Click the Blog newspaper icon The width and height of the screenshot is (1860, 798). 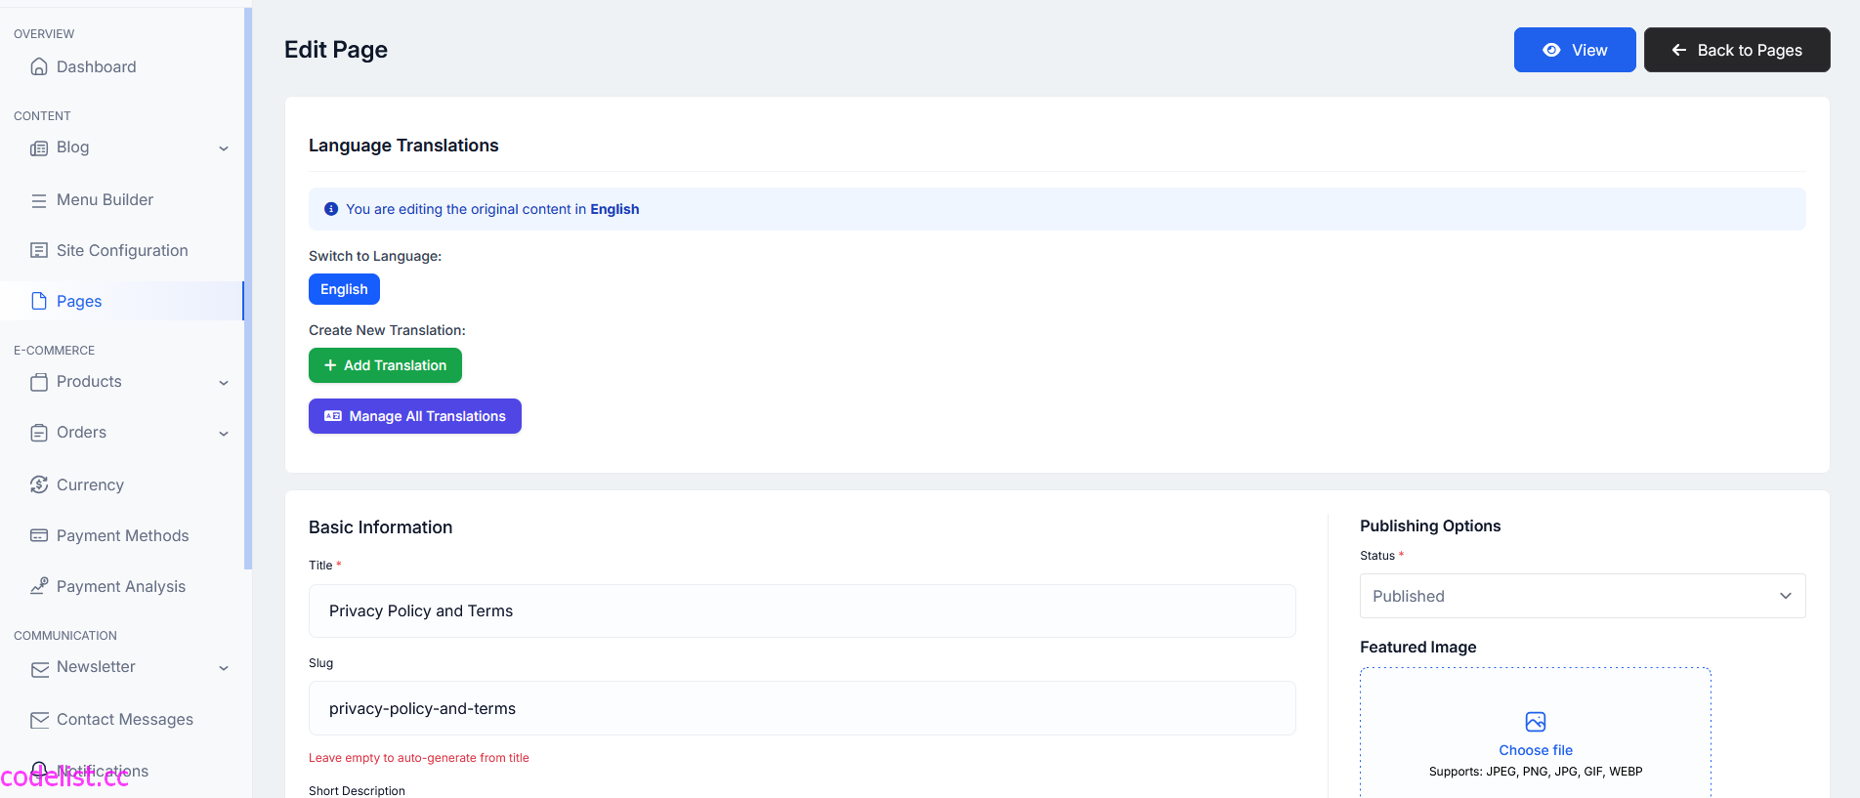[39, 148]
